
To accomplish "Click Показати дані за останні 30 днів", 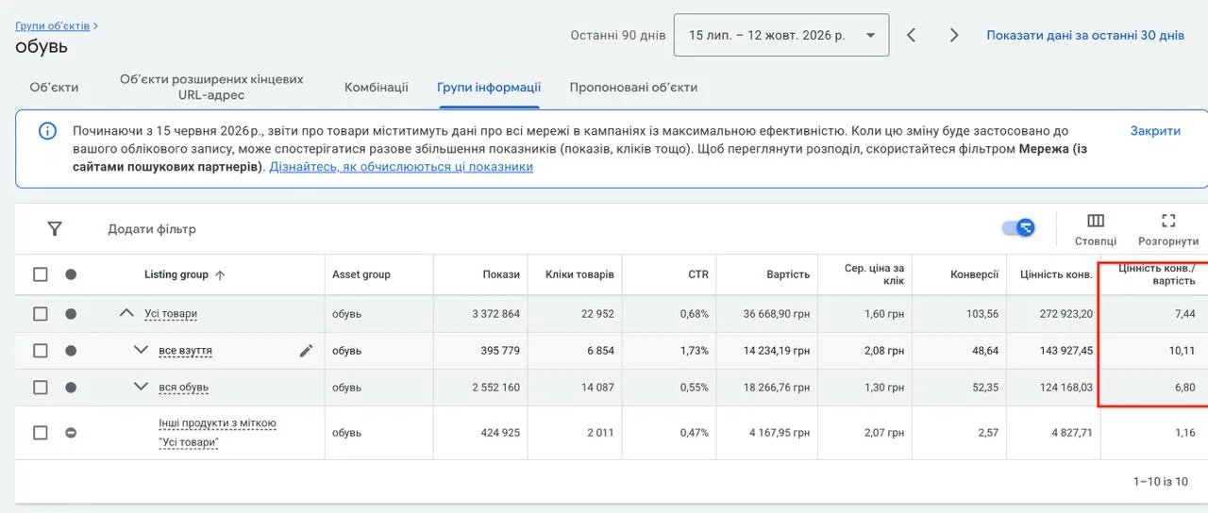I will pyautogui.click(x=1085, y=35).
